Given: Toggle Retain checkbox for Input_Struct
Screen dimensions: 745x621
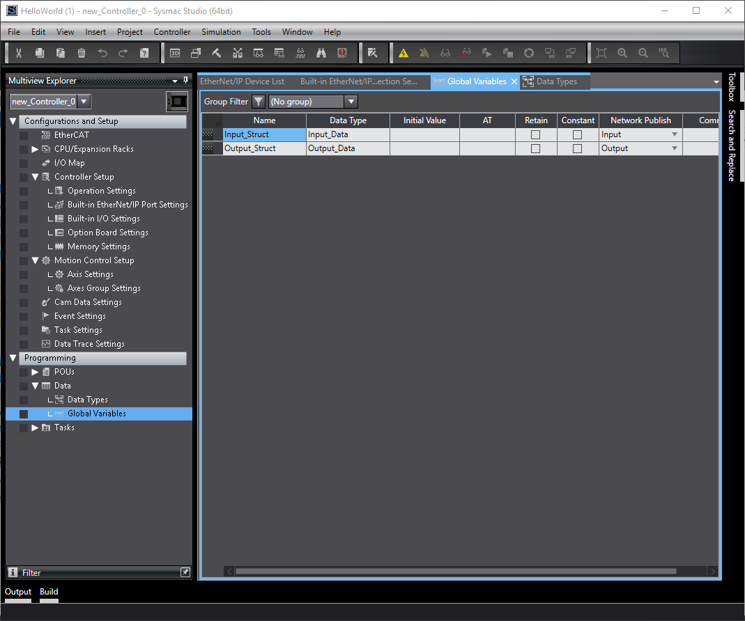Looking at the screenshot, I should pyautogui.click(x=535, y=134).
